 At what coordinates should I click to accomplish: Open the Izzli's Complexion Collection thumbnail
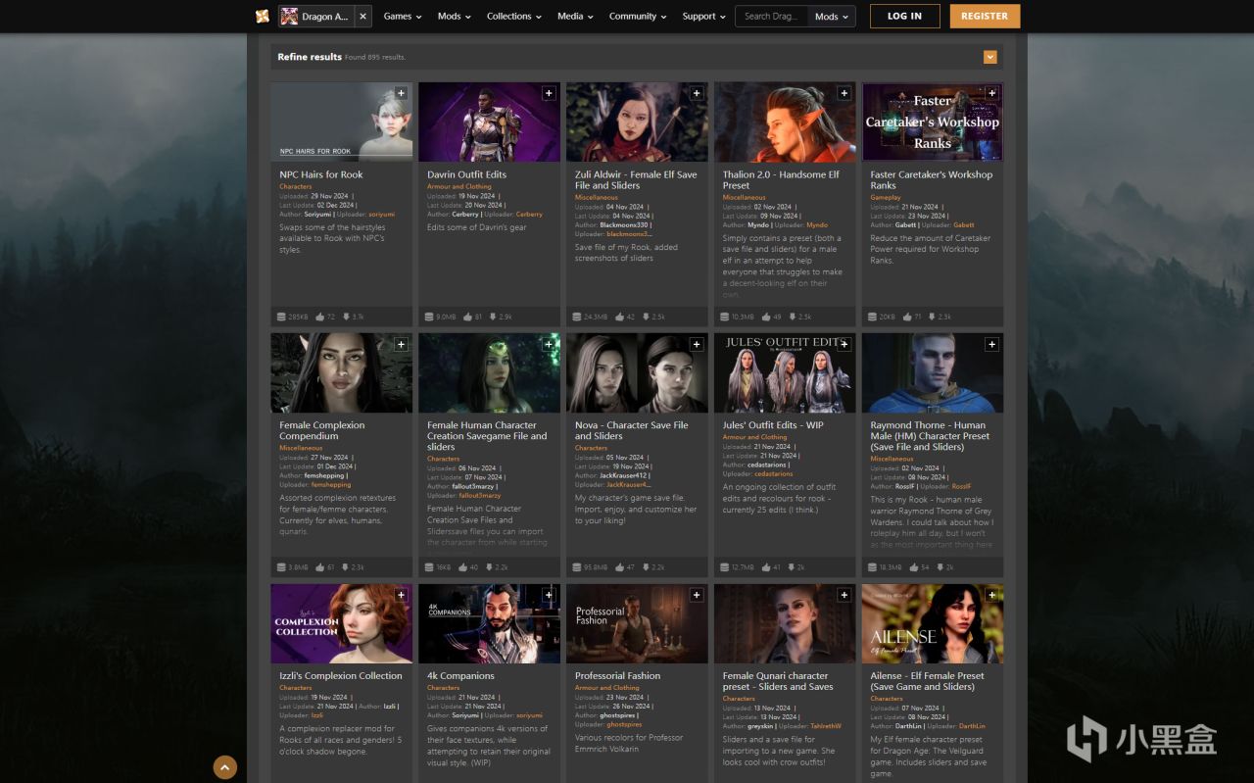(x=342, y=623)
